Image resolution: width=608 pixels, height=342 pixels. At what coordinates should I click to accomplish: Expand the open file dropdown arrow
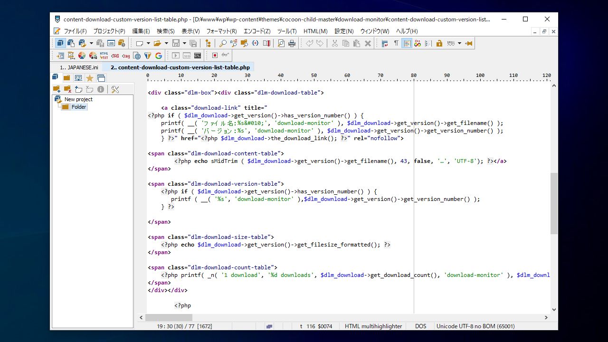(166, 43)
